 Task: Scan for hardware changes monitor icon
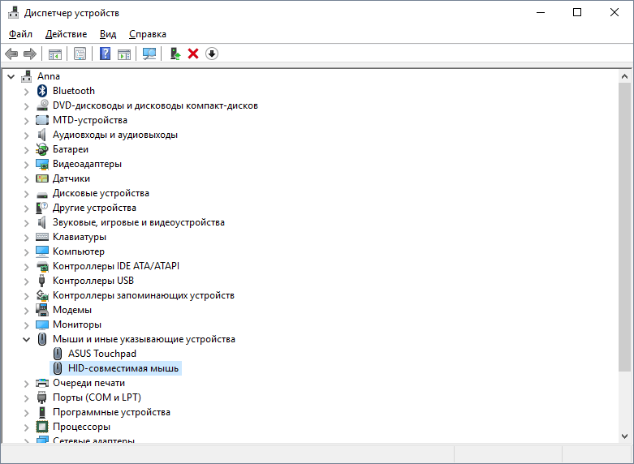coord(149,54)
